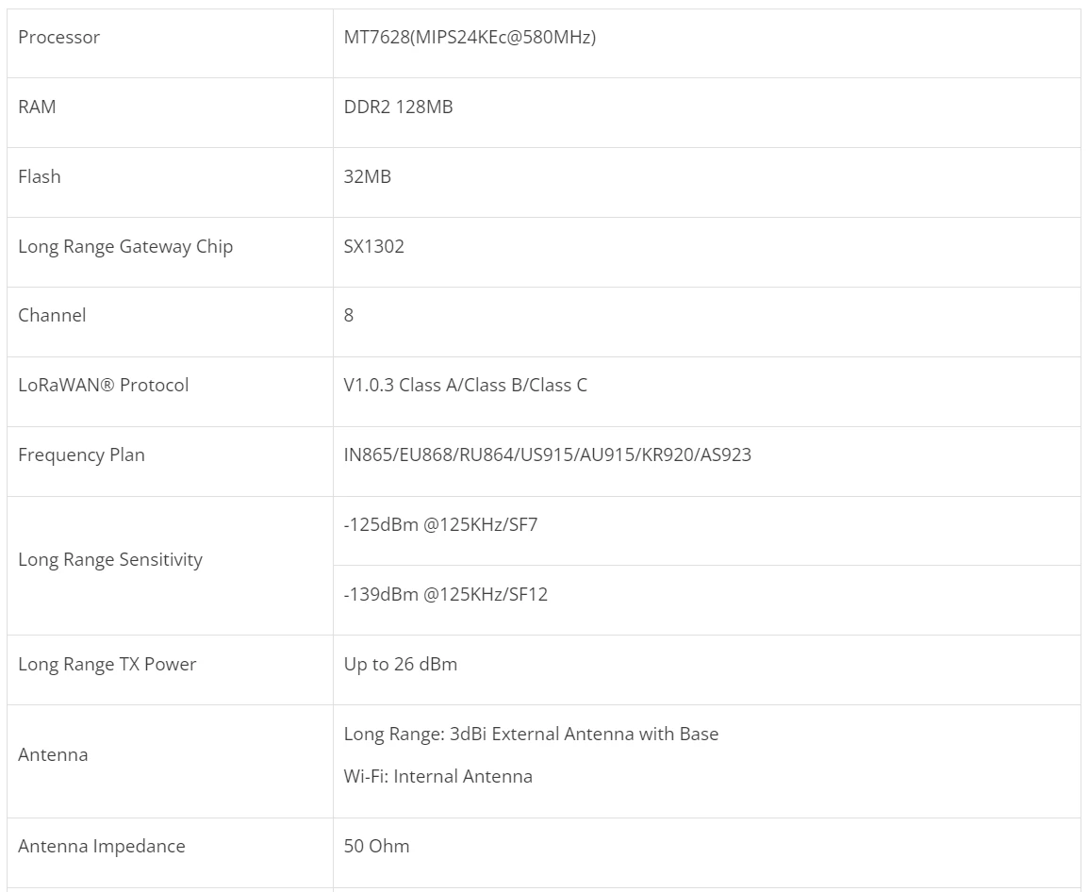Select the MT7628 processor value text
This screenshot has width=1089, height=892.
(470, 38)
